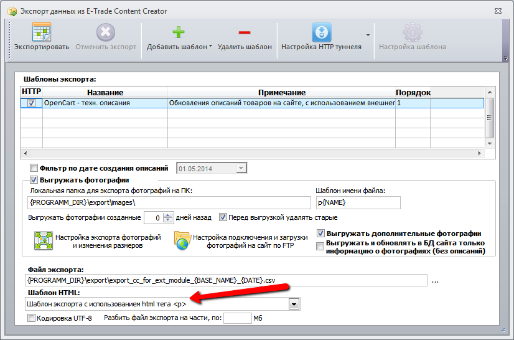Toggle Выгружать дополнительные фотографии checkbox
Viewport: 514px width, 340px height.
point(320,234)
